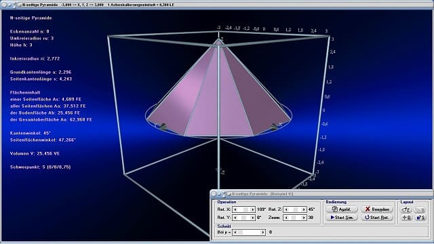
Task: Click the 'der Bodenfläche Ab: 25,456 FE' text
Action: [45, 113]
